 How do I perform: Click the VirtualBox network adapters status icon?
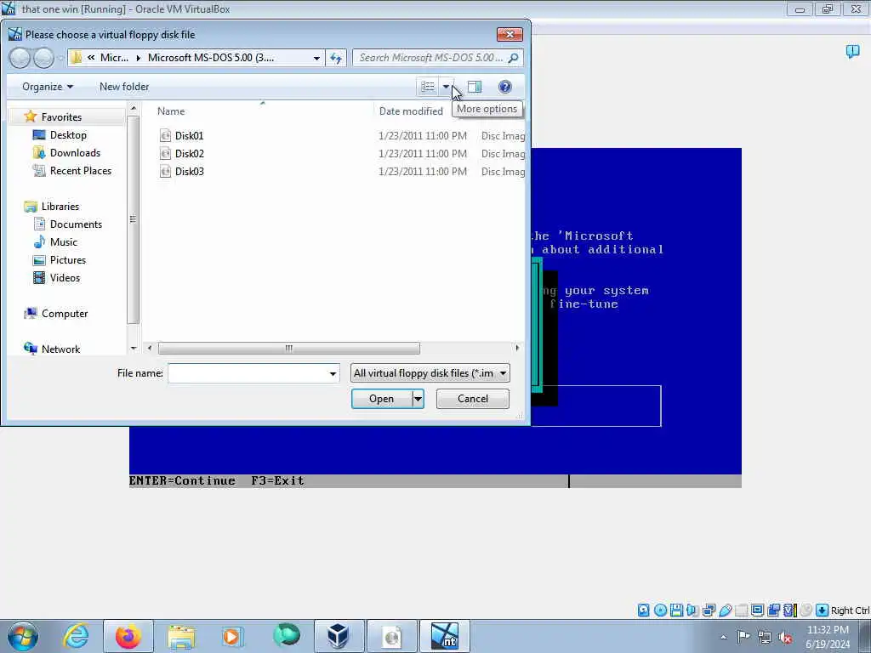[709, 610]
